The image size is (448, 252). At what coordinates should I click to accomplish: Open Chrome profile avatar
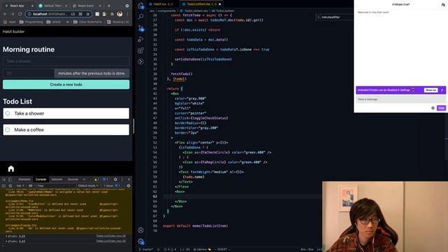click(x=120, y=14)
